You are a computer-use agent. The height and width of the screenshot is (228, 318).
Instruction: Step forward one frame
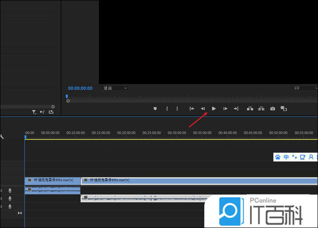(225, 109)
